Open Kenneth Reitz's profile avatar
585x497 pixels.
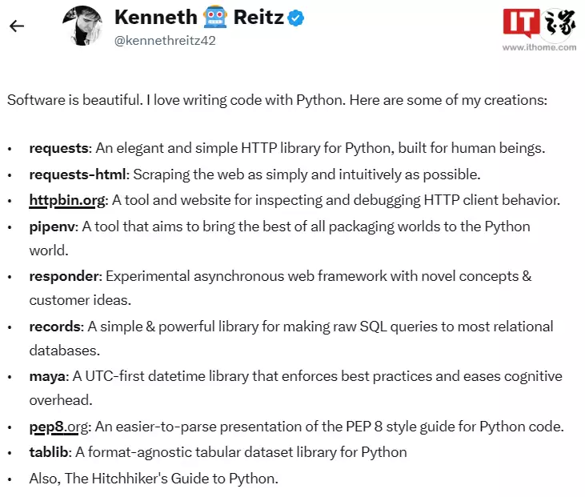click(82, 26)
